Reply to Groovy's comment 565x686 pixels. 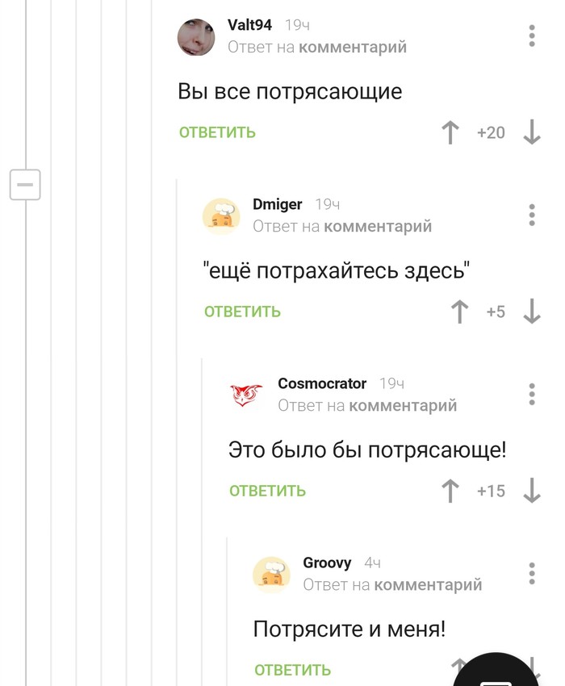tap(292, 670)
